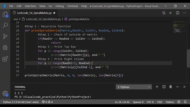
Task: Open the Go menu
Action: click(x=50, y=6)
